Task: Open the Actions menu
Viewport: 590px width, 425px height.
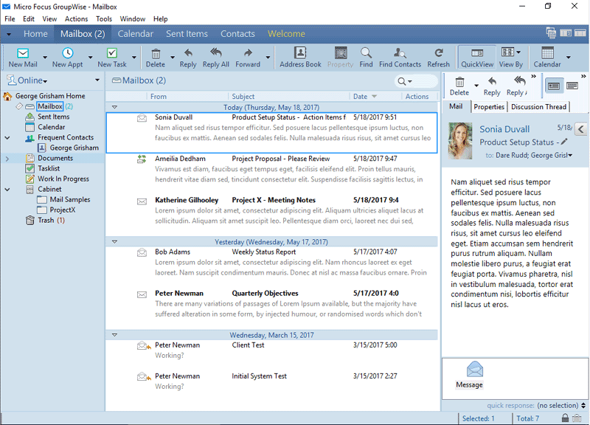Action: (76, 19)
